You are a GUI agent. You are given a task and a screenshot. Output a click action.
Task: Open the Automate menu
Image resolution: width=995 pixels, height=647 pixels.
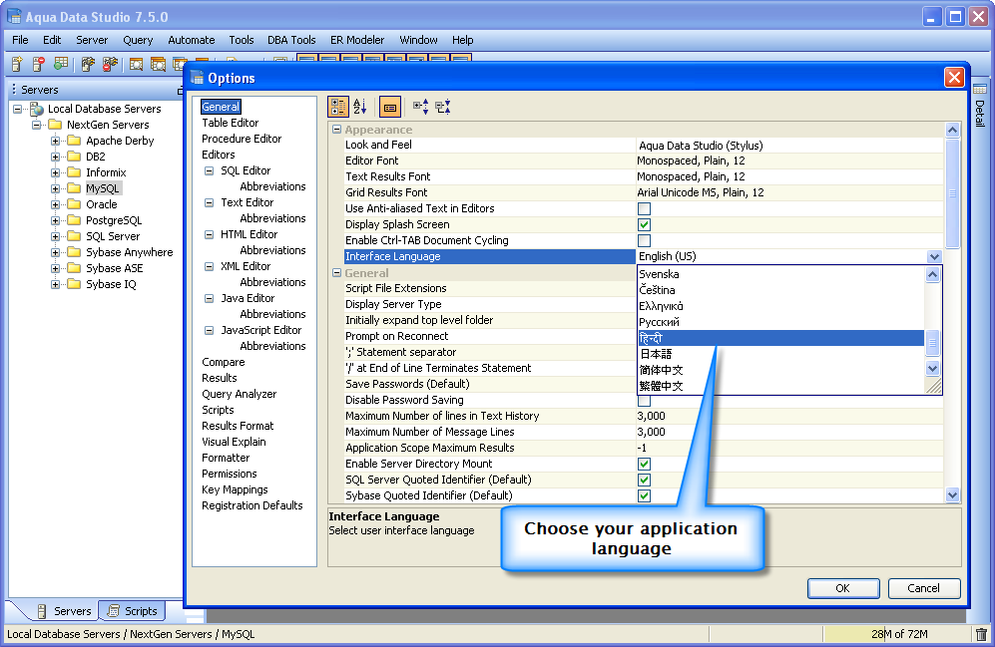click(191, 40)
